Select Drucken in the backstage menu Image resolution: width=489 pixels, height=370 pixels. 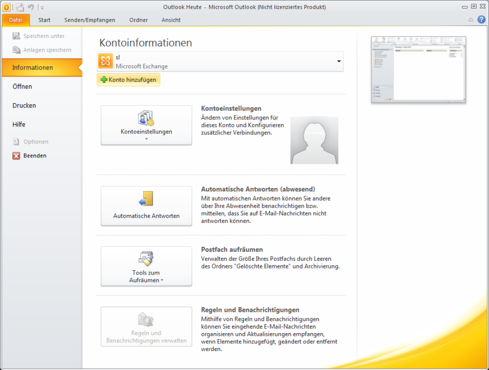pyautogui.click(x=42, y=106)
